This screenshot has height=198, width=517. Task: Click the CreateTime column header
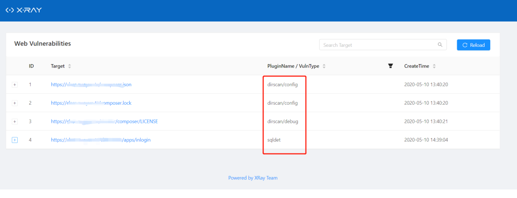[x=417, y=66]
